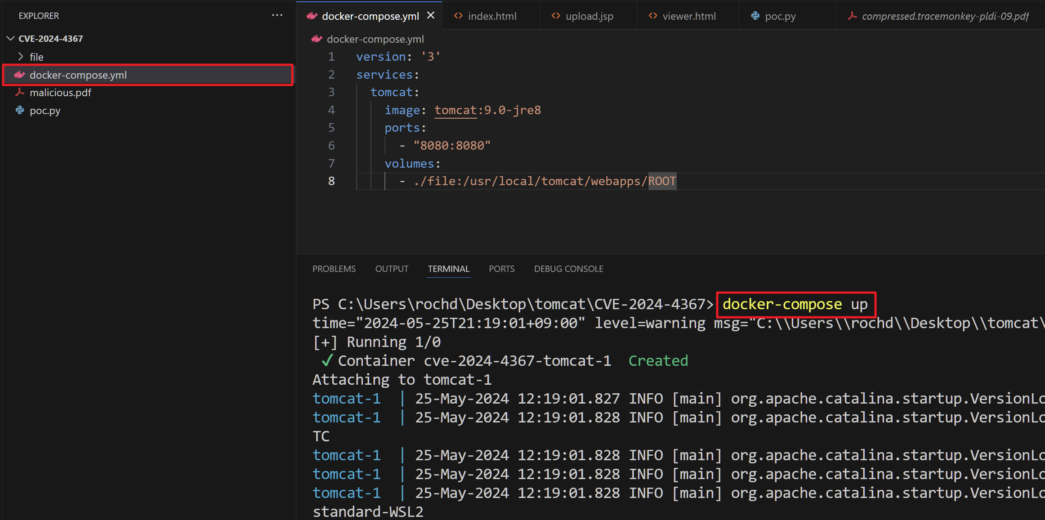The image size is (1045, 520).
Task: Click line number 1 in editor gutter
Action: point(331,57)
